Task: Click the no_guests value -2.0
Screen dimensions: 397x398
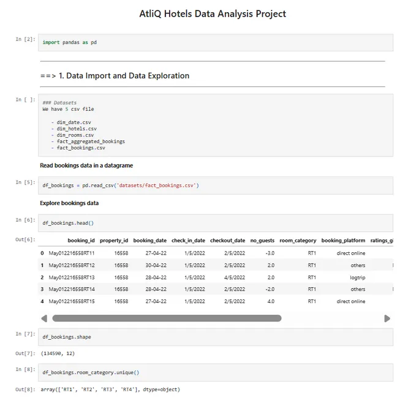Action: pos(270,289)
